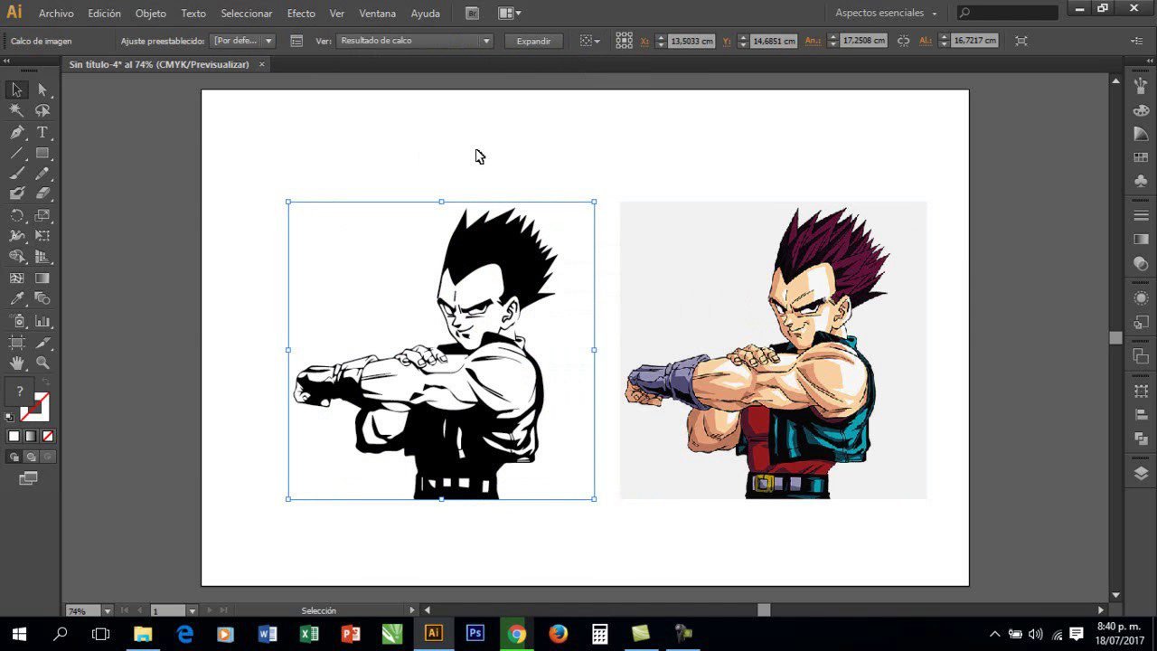
Task: Open Photoshop from the Windows taskbar
Action: tap(475, 633)
